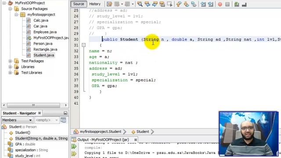Click the Uncomment code icon
281x158 pixels.
244,4
